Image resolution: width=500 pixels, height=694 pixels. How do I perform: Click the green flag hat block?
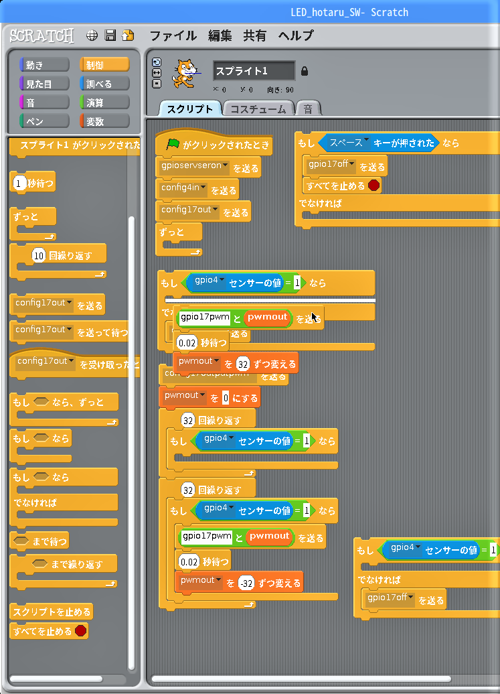[x=213, y=144]
